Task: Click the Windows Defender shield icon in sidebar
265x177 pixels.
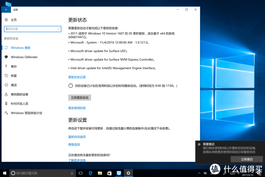Action: click(x=7, y=57)
